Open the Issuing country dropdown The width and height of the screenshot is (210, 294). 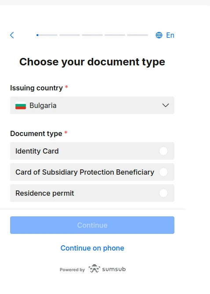point(92,105)
